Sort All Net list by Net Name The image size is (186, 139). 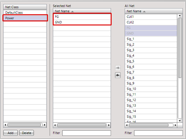pyautogui.click(x=134, y=11)
